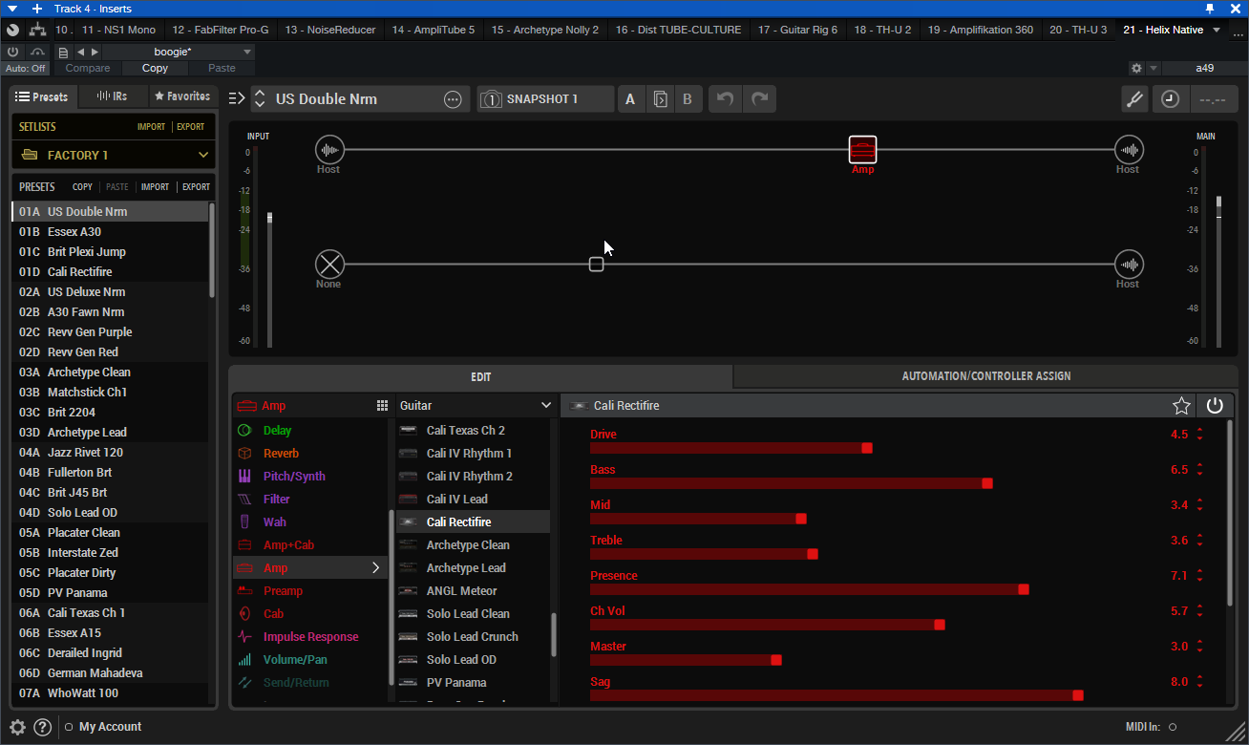Viewport: 1249px width, 745px height.
Task: Click the Bass value stepper arrows
Action: 1199,470
